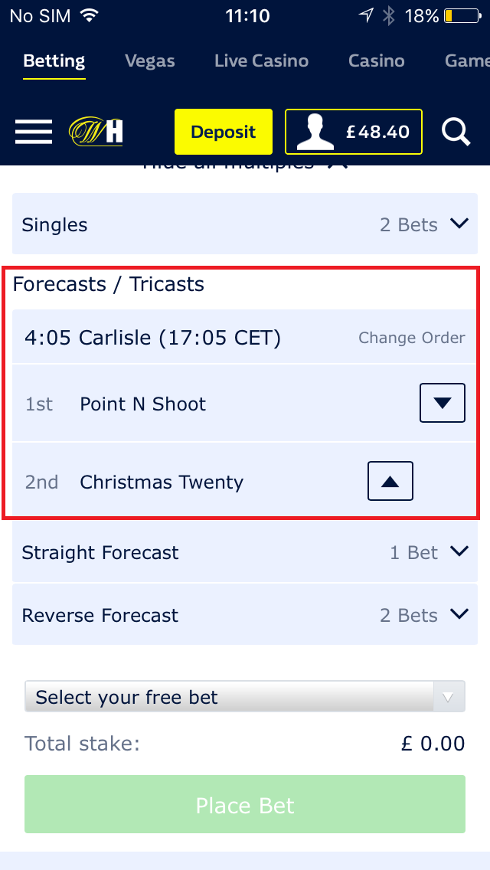Switch to the Live Casino tab
Viewport: 490px width, 870px height.
click(x=261, y=61)
